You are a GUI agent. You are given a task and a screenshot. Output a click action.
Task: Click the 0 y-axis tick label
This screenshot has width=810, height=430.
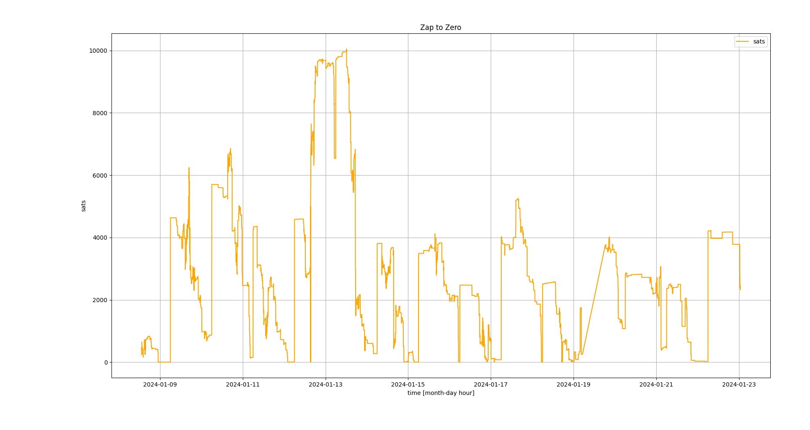click(x=106, y=362)
